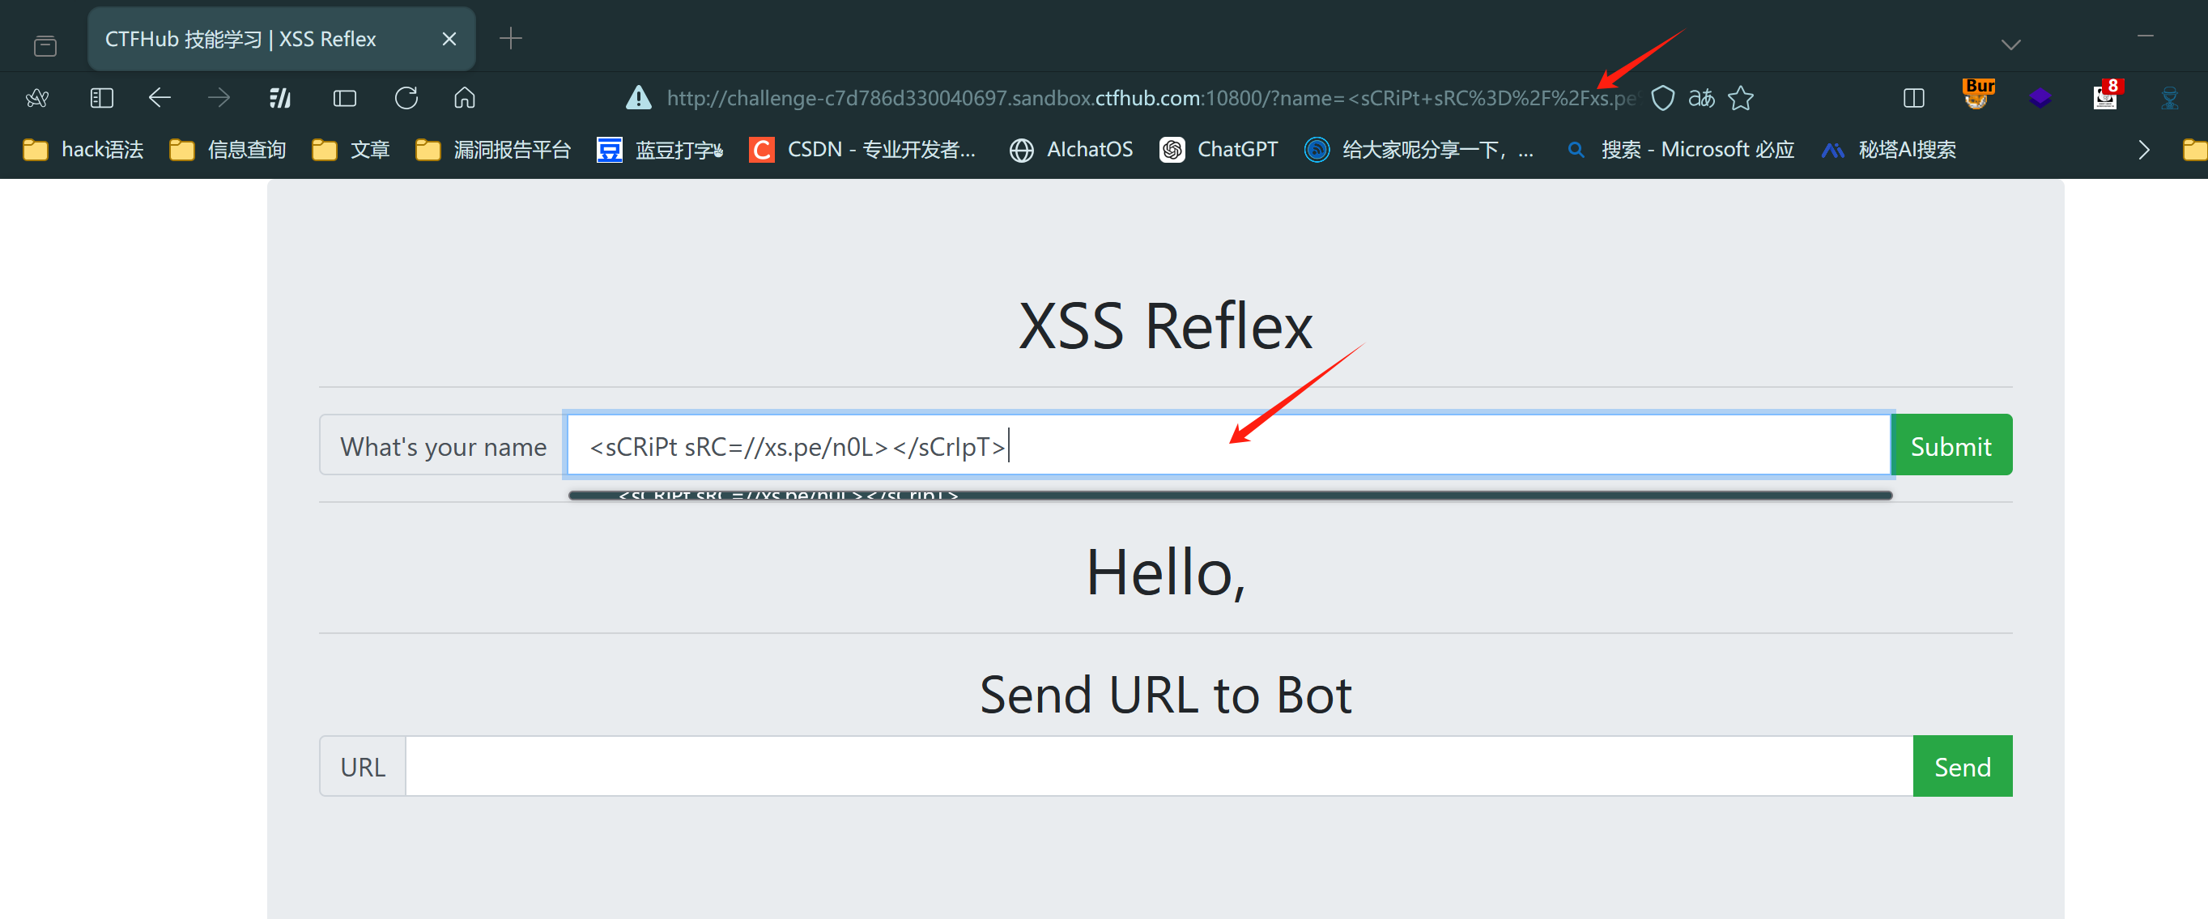Click the URL input field
Image resolution: width=2208 pixels, height=919 pixels.
1157,767
